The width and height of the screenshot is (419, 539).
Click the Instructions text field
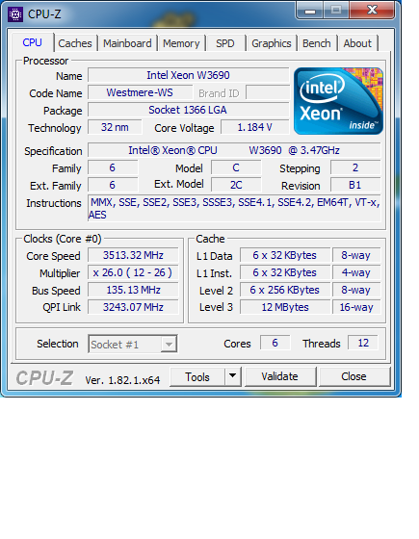[234, 208]
